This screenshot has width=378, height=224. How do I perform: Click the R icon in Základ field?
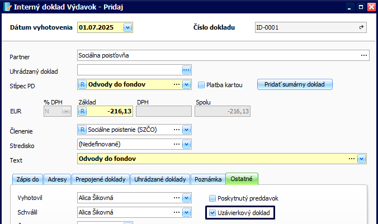83,111
